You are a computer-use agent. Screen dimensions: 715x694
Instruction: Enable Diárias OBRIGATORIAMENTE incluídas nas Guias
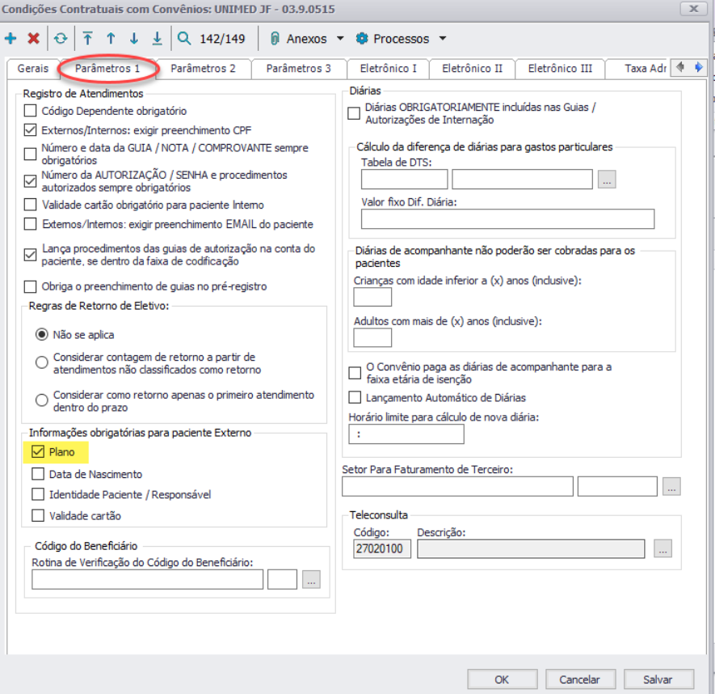pos(354,113)
